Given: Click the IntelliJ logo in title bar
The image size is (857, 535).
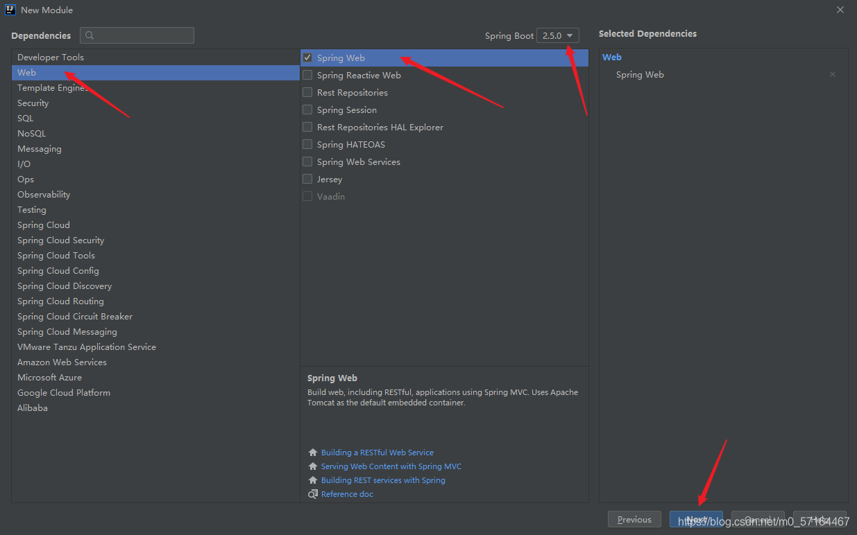Looking at the screenshot, I should click(x=11, y=10).
